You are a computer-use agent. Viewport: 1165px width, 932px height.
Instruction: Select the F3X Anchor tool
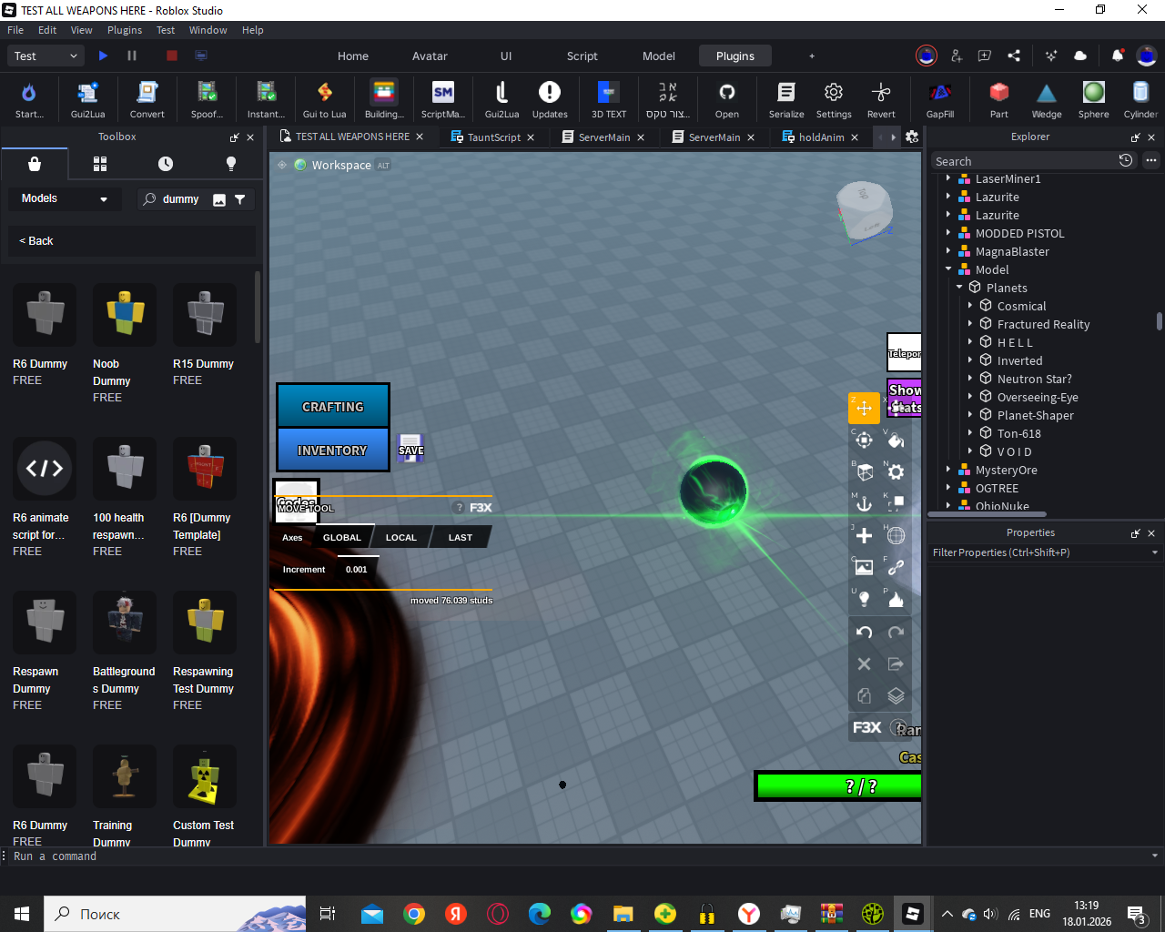[864, 503]
